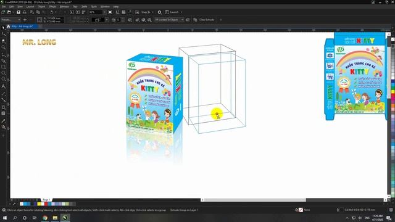Select the Transparency tool
This screenshot has height=222, width=395.
click(x=3, y=113)
